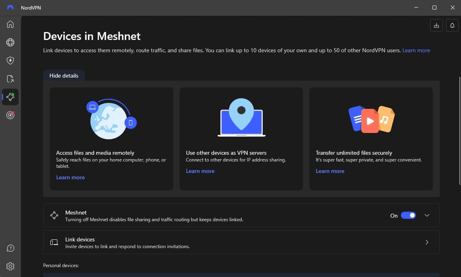Open the Home icon in sidebar
Screen dimensions: 461x277
[10, 24]
